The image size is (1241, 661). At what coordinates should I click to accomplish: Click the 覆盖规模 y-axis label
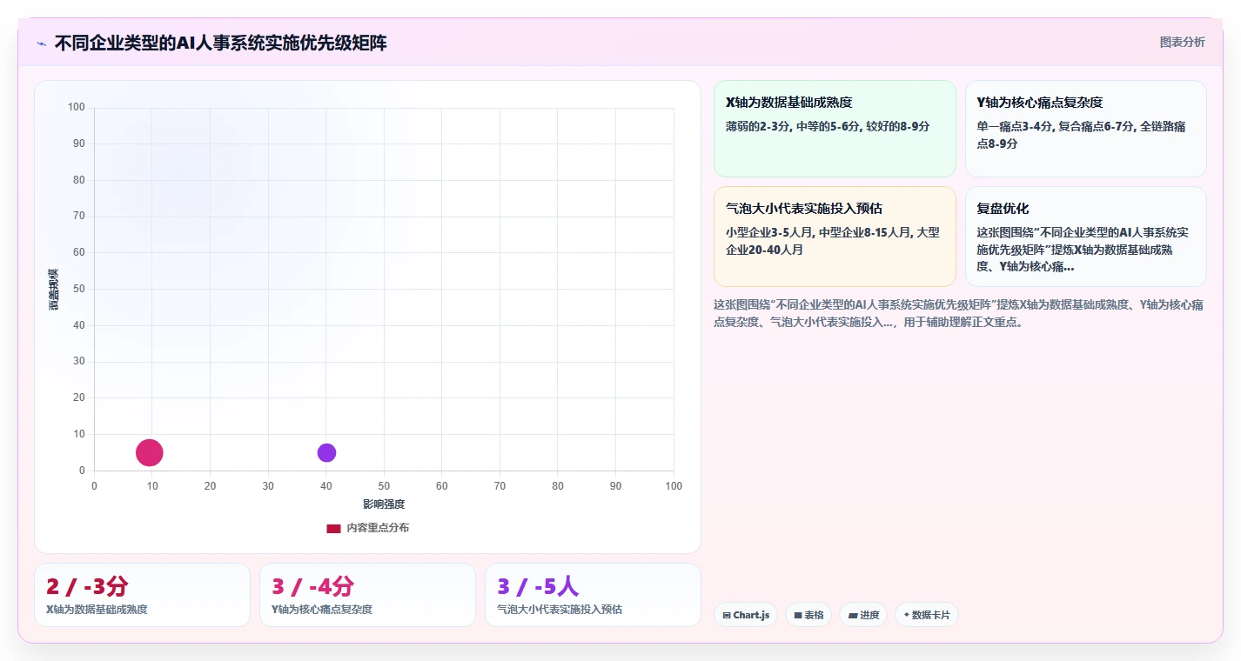point(54,289)
